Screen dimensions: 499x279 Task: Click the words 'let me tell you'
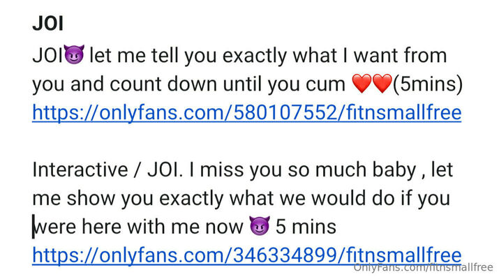(152, 56)
